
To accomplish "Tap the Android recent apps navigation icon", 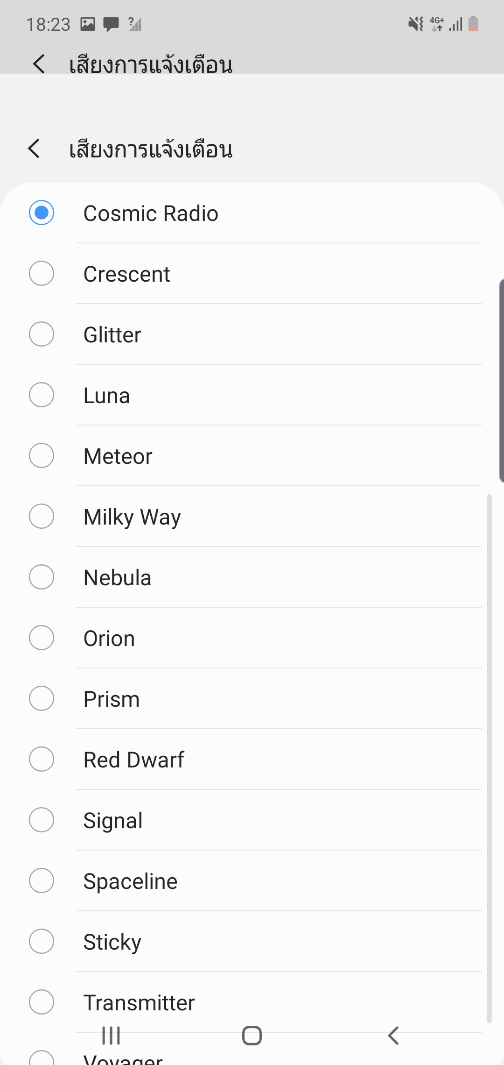I will [x=111, y=1036].
